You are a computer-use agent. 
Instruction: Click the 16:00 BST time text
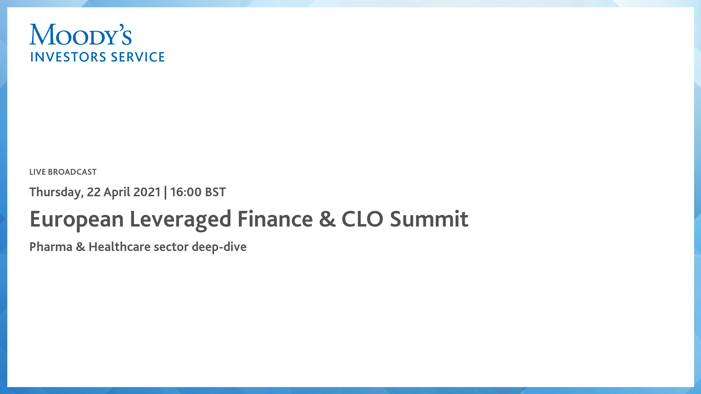(198, 192)
